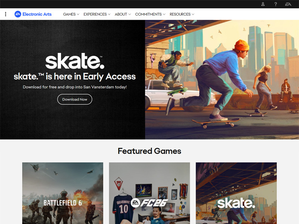Image resolution: width=299 pixels, height=224 pixels.
Task: Open the three-dot vertical menu
Action: point(6,14)
